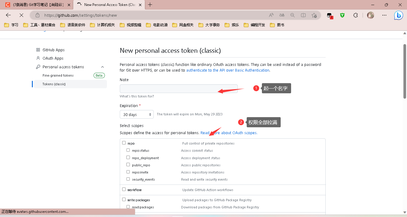Click the Note input field
The image size is (407, 217).
point(179,89)
